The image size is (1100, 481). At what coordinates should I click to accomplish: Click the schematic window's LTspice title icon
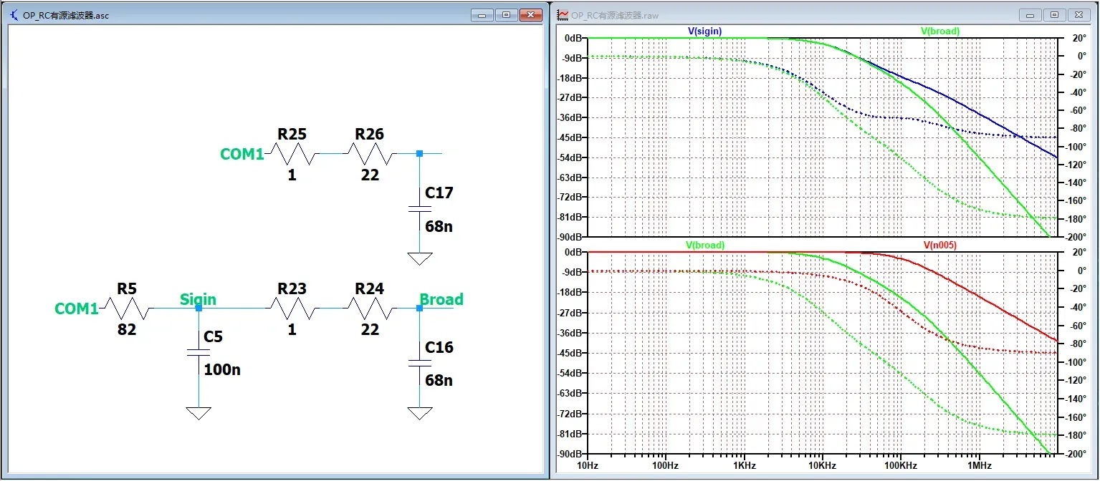[x=14, y=15]
